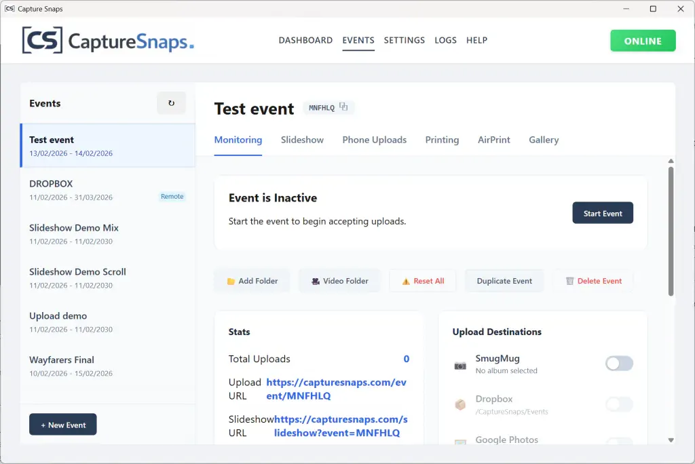Click the Total Uploads count 0
The width and height of the screenshot is (695, 464).
(x=406, y=359)
